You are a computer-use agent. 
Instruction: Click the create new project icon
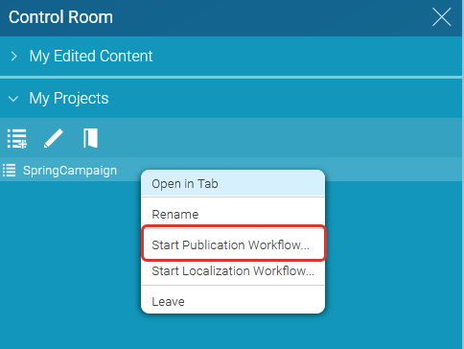pyautogui.click(x=17, y=138)
